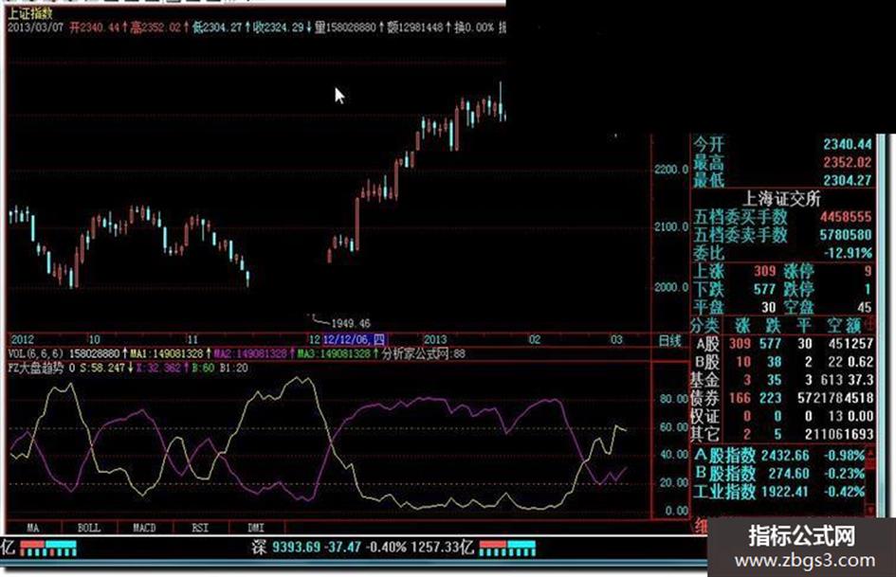The width and height of the screenshot is (896, 577).
Task: Click the down scroll arrow below 工业指数
Action: pyautogui.click(x=870, y=508)
